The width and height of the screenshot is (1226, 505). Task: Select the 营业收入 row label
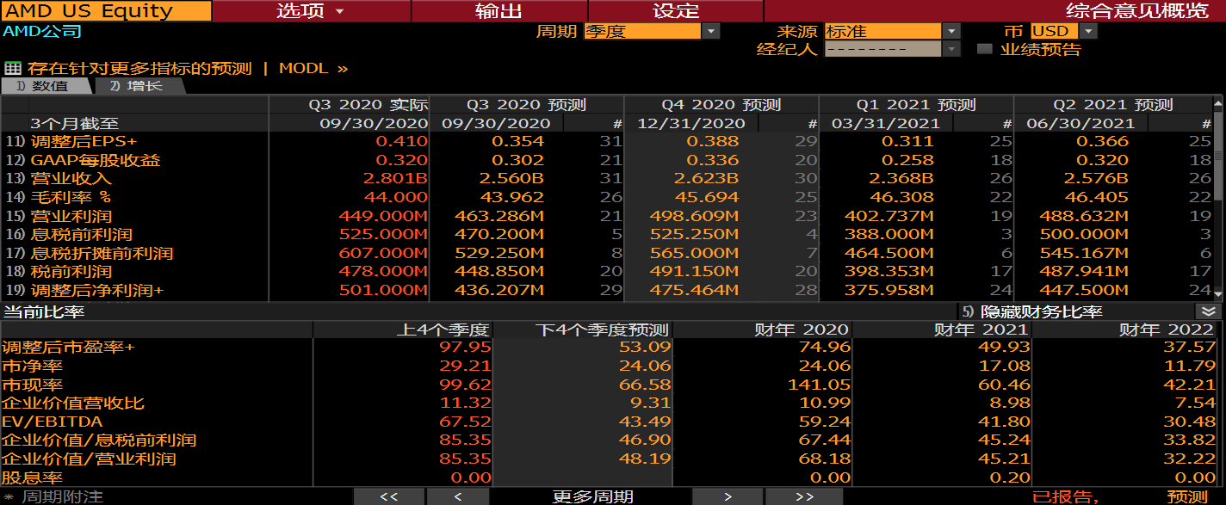coord(71,178)
